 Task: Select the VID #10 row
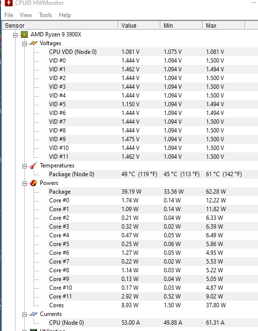(153, 148)
